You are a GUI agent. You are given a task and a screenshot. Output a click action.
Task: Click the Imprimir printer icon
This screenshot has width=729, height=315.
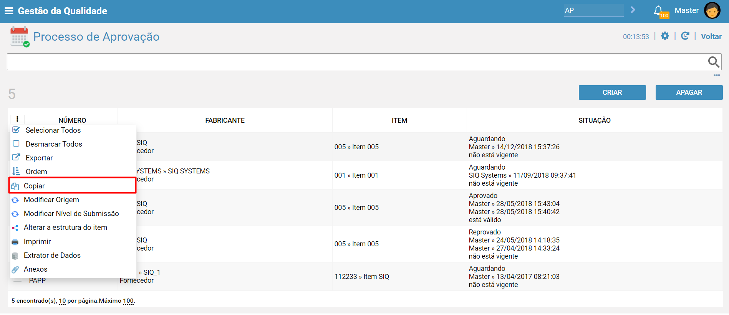coord(15,242)
